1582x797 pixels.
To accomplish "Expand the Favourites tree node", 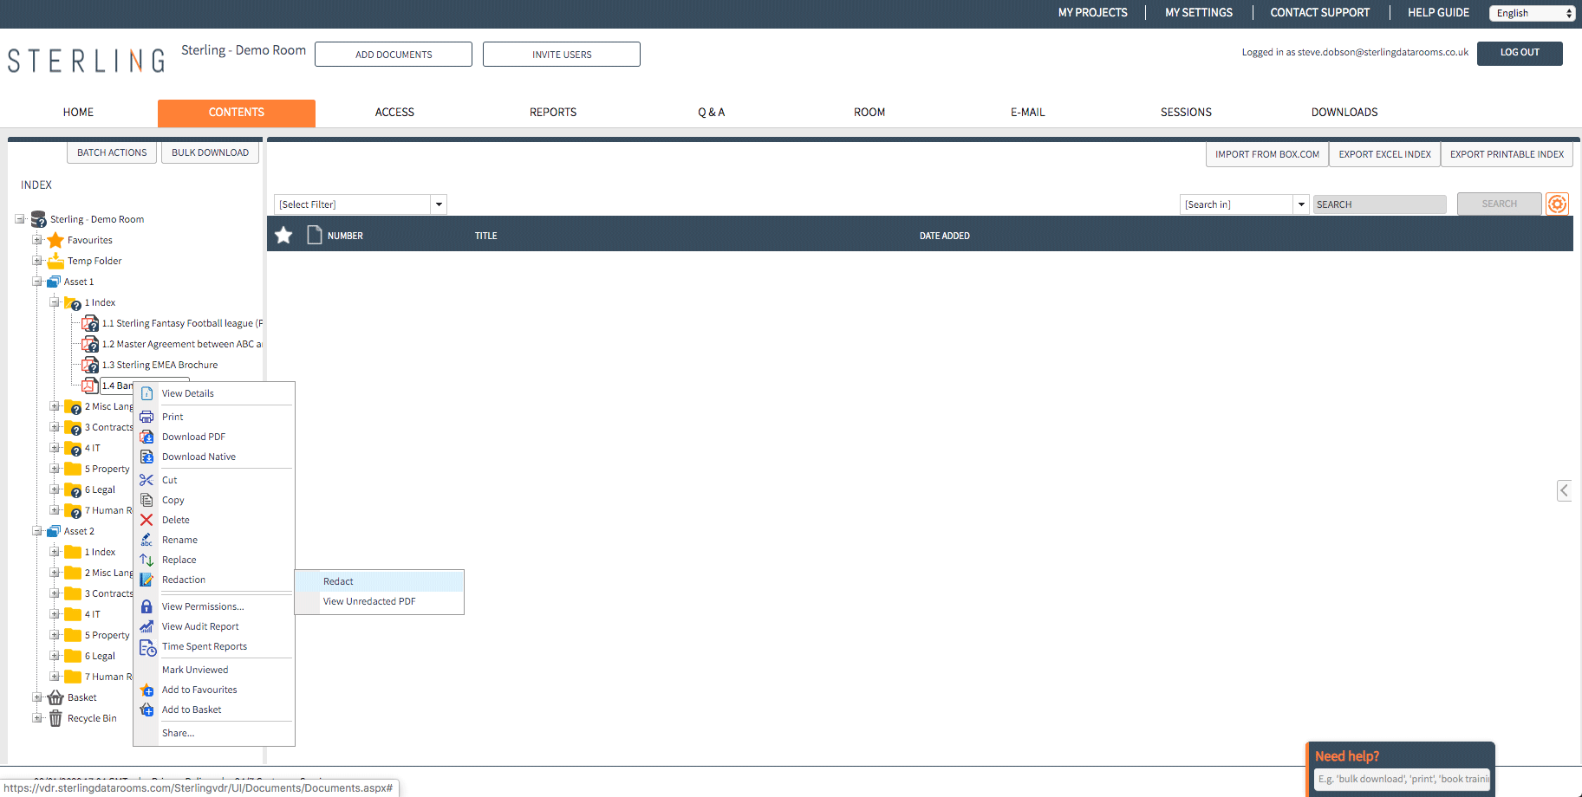I will 37,240.
